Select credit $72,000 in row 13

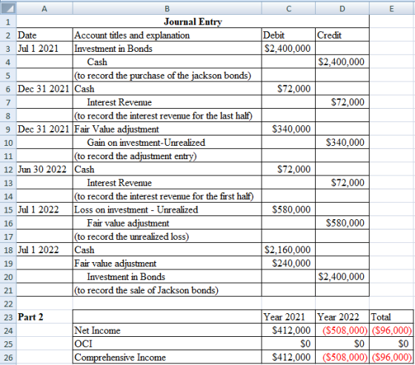[x=342, y=183]
